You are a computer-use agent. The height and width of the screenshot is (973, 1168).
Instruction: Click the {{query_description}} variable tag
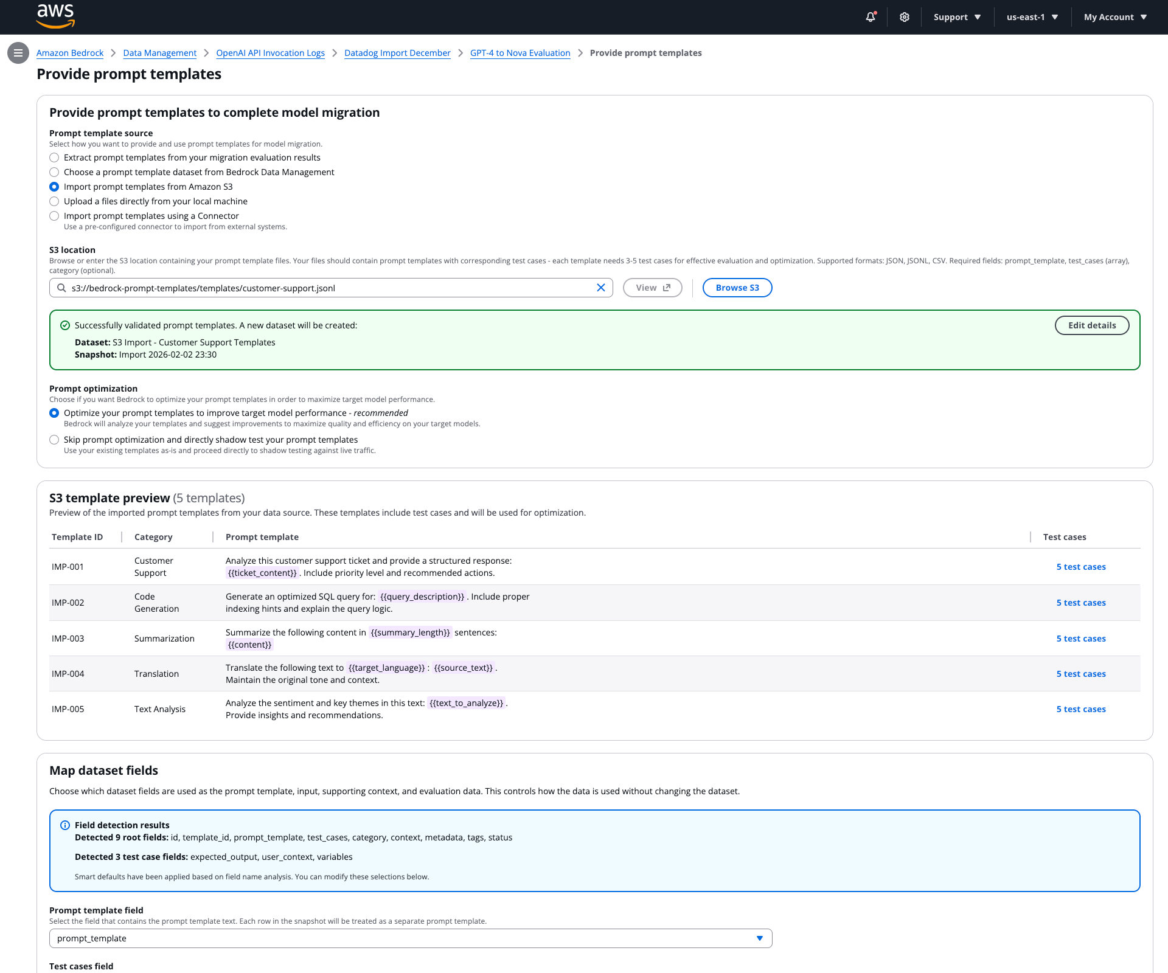click(422, 597)
